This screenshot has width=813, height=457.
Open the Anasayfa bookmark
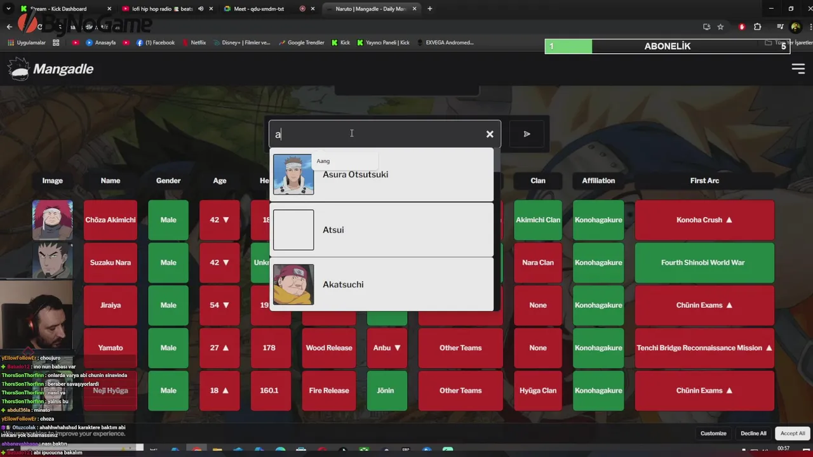[100, 43]
